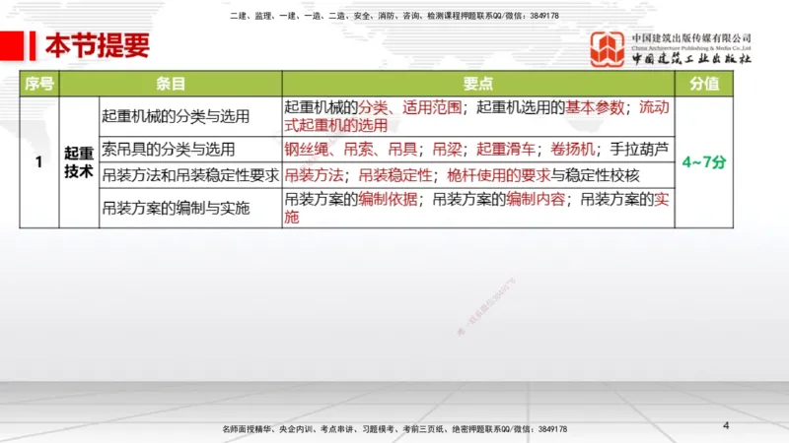Click the red text 基本参数

595,107
